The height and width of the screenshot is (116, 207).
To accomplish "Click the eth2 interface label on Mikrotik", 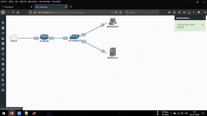I will click(51, 38).
